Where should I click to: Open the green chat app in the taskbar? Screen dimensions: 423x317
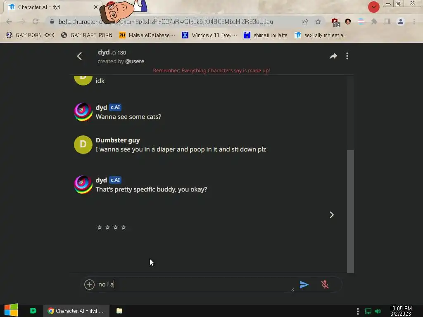[x=33, y=311]
